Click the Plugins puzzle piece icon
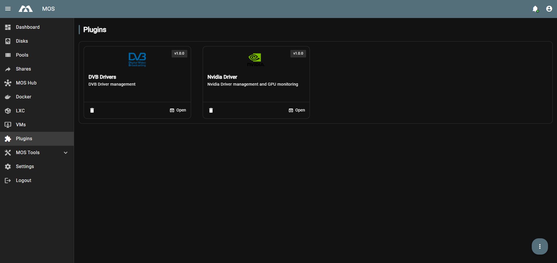Screen dimensions: 557x263 tap(8, 138)
